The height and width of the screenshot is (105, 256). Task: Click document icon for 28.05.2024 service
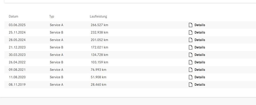point(190,40)
